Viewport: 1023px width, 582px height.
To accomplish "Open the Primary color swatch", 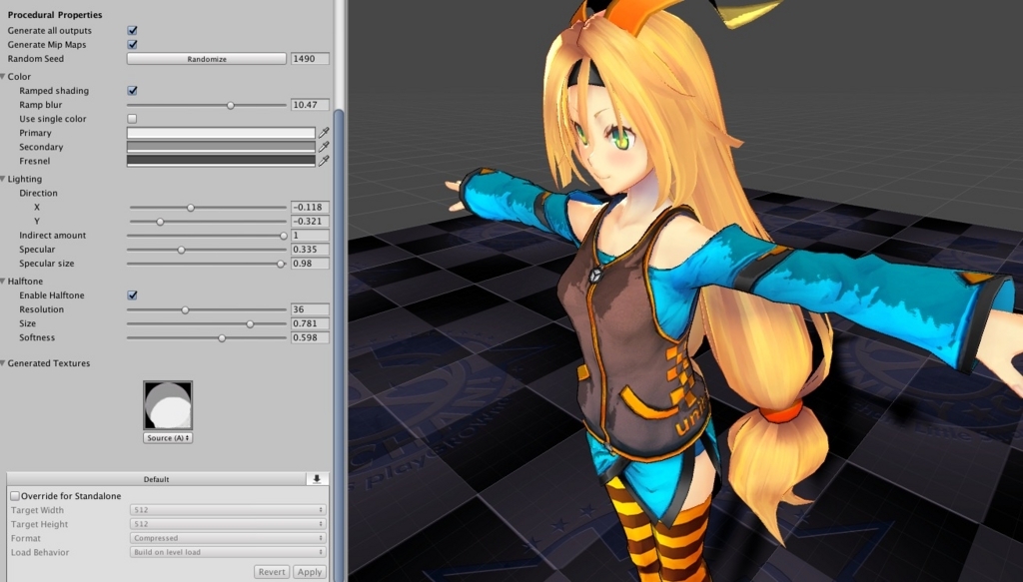I will coord(221,133).
